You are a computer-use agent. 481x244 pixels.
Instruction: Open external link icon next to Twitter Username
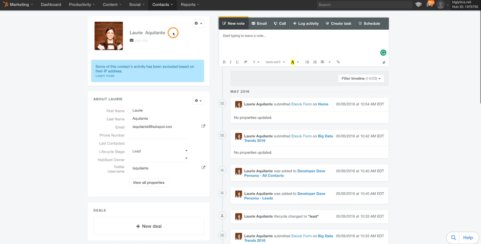click(x=203, y=168)
